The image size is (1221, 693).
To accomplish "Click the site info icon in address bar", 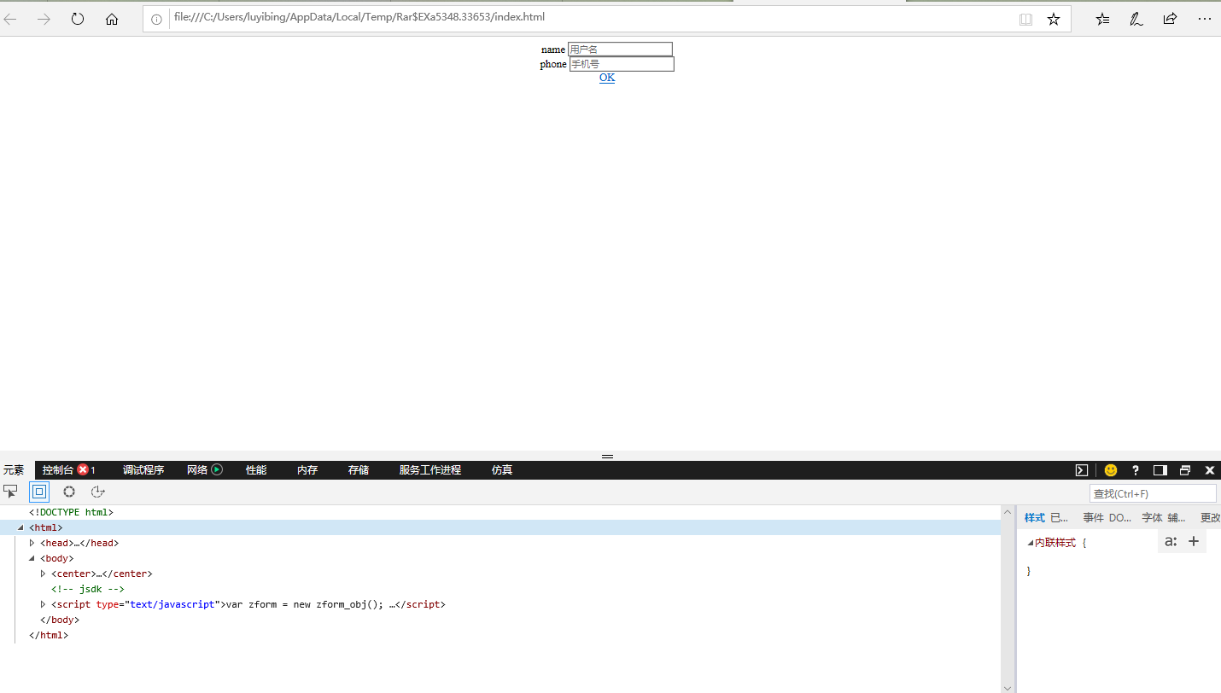I will [156, 19].
